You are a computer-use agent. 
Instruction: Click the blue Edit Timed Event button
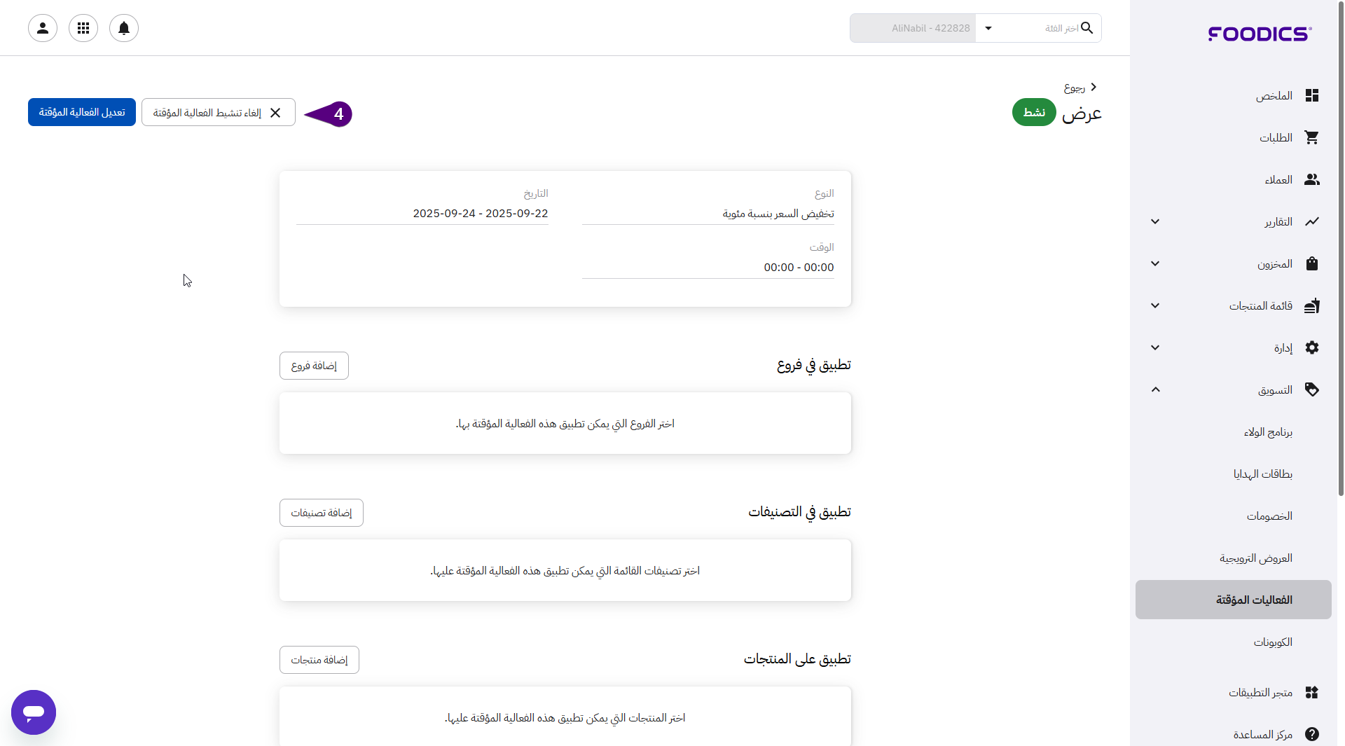click(x=82, y=112)
